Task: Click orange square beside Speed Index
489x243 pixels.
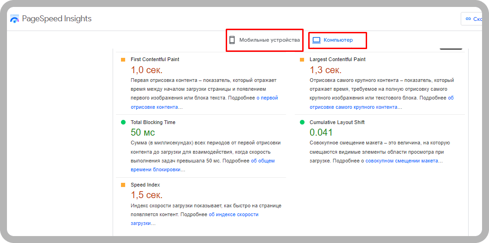Action: [123, 185]
